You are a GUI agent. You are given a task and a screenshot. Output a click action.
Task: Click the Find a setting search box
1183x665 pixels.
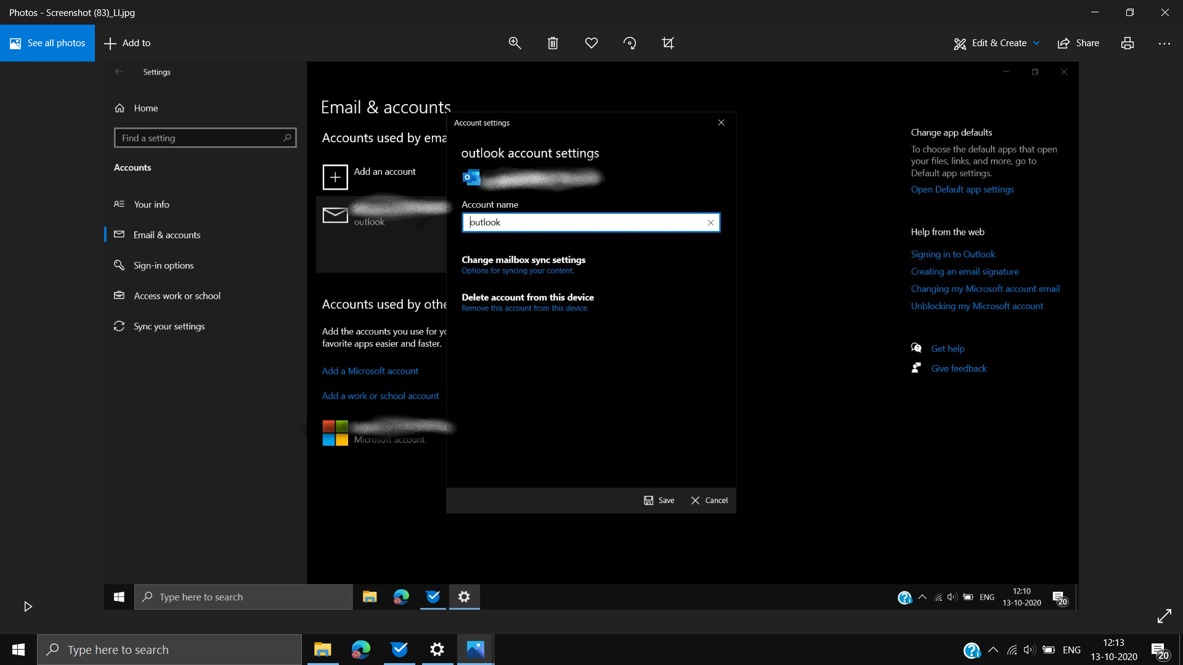click(x=205, y=138)
